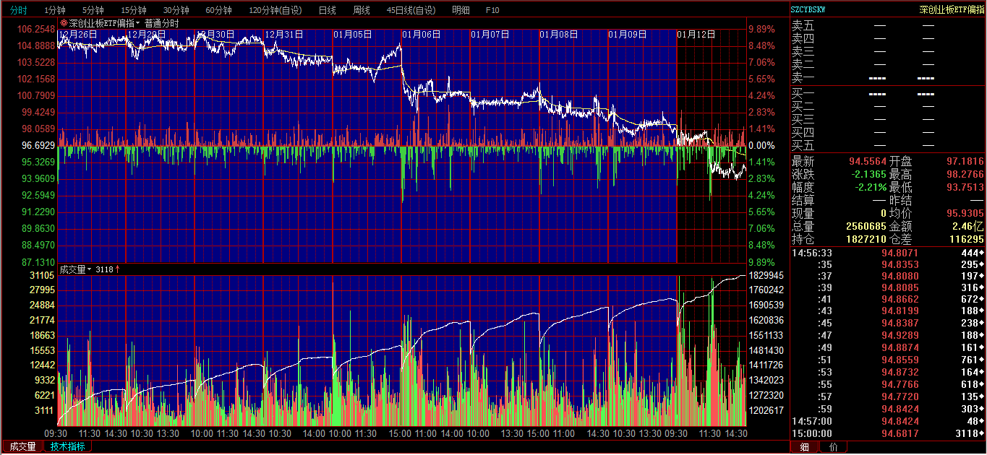Choose the 120分钟(自设) custom period
Screen dimensions: 987x455
coord(275,10)
